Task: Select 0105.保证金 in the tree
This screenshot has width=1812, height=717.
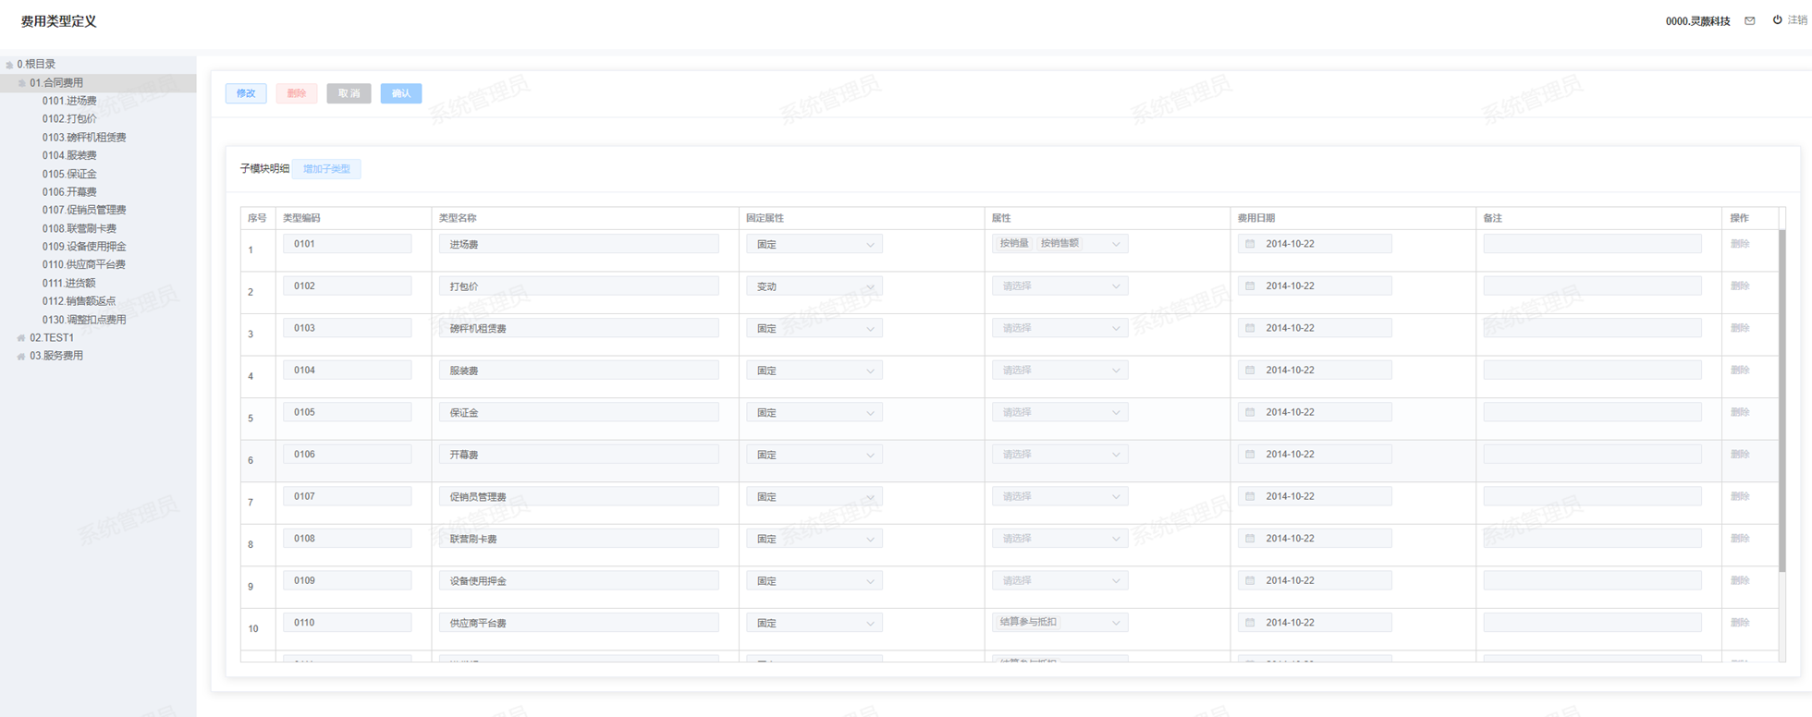Action: click(69, 174)
